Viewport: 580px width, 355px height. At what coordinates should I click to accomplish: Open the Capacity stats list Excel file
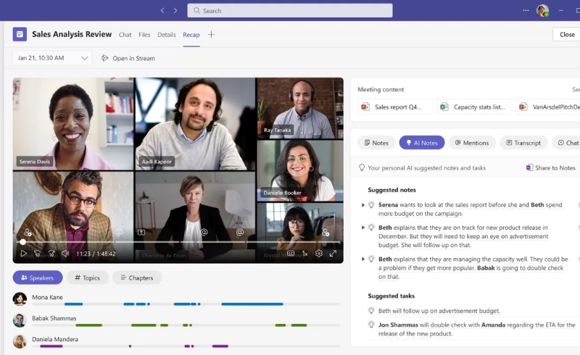tap(474, 107)
